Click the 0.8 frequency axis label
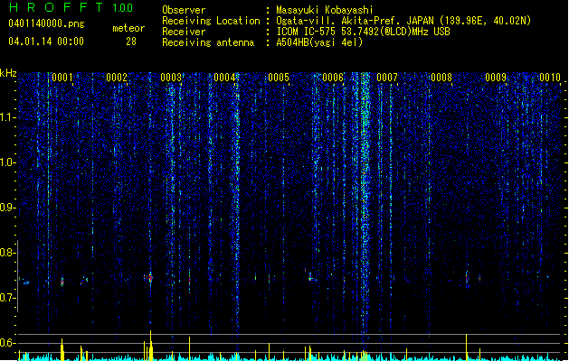 pos(7,253)
